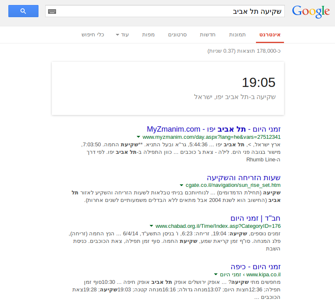This screenshot has height=306, width=335.
Task: Click the שקיעה ב-תל אביב יפו, ישראל caption
Action: click(x=235, y=97)
